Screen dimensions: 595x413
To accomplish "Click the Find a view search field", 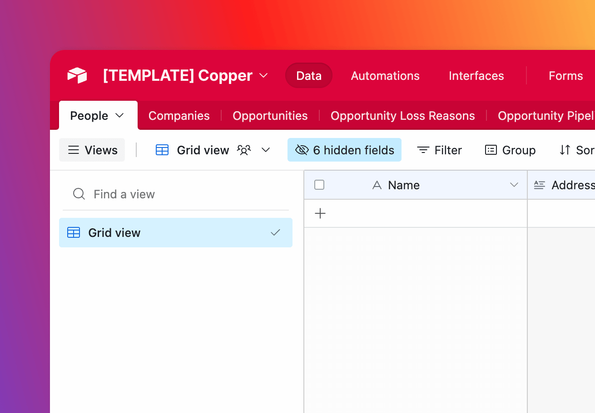I will pyautogui.click(x=176, y=194).
